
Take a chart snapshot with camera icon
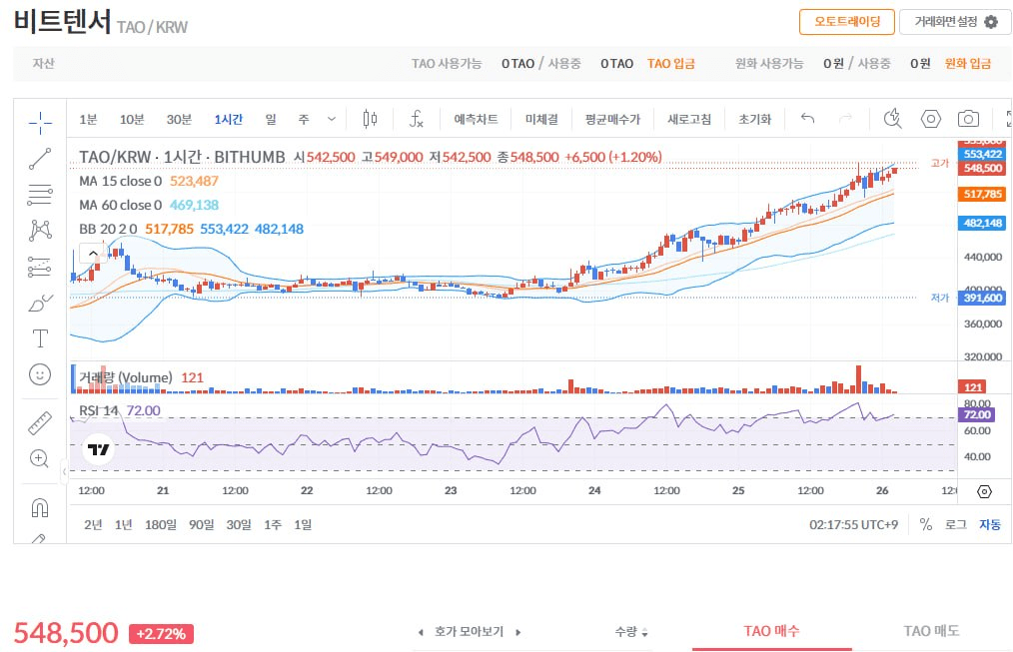click(x=967, y=120)
